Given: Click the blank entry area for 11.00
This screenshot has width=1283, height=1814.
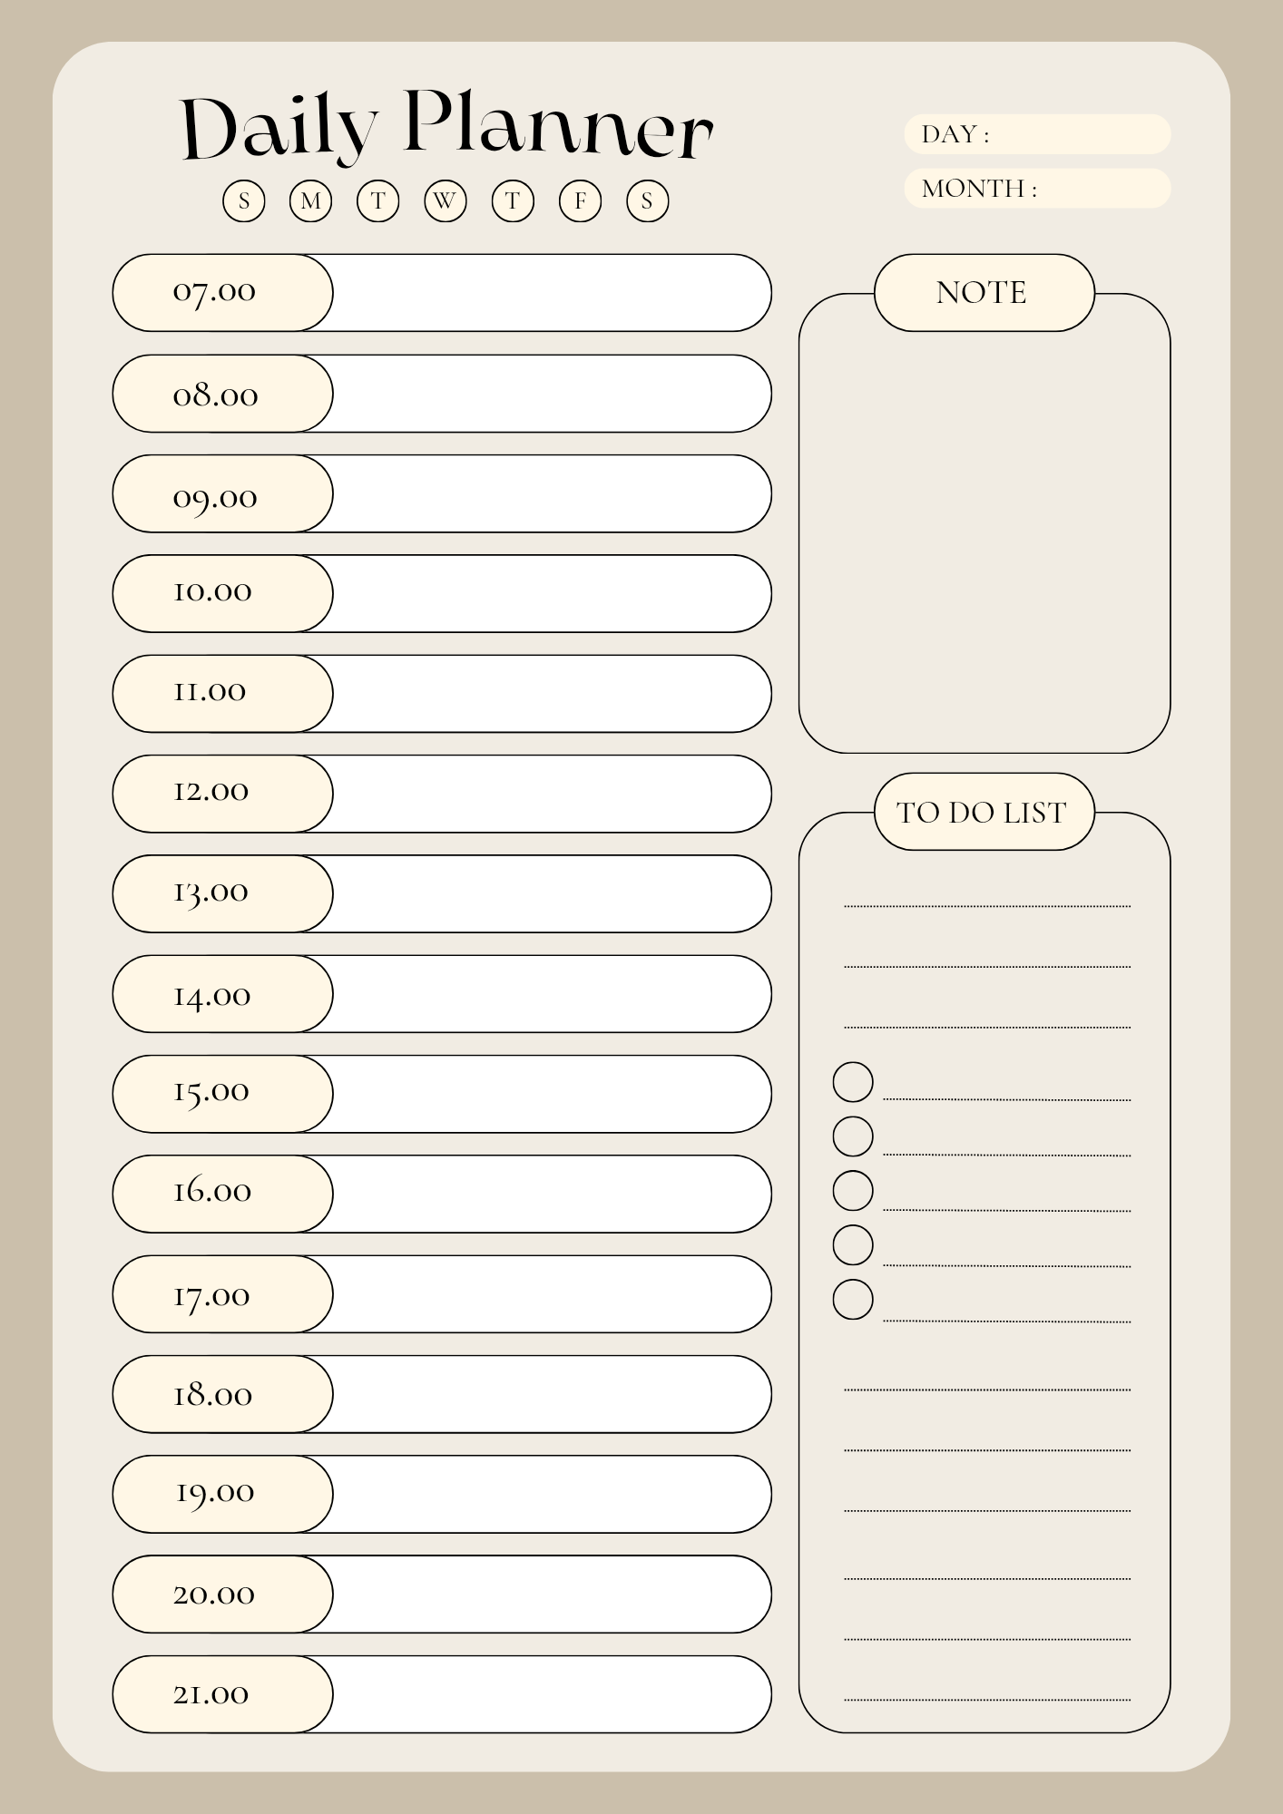Looking at the screenshot, I should pyautogui.click(x=549, y=694).
